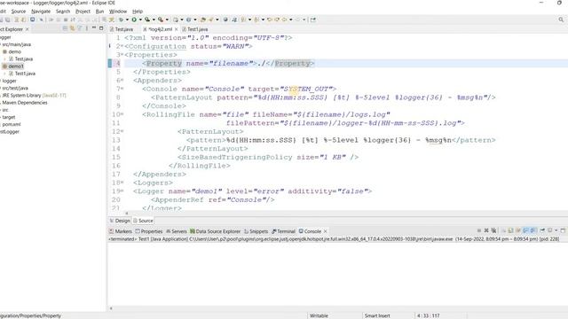Open the Window menu
Screen dimensions: 568x319
(118, 12)
